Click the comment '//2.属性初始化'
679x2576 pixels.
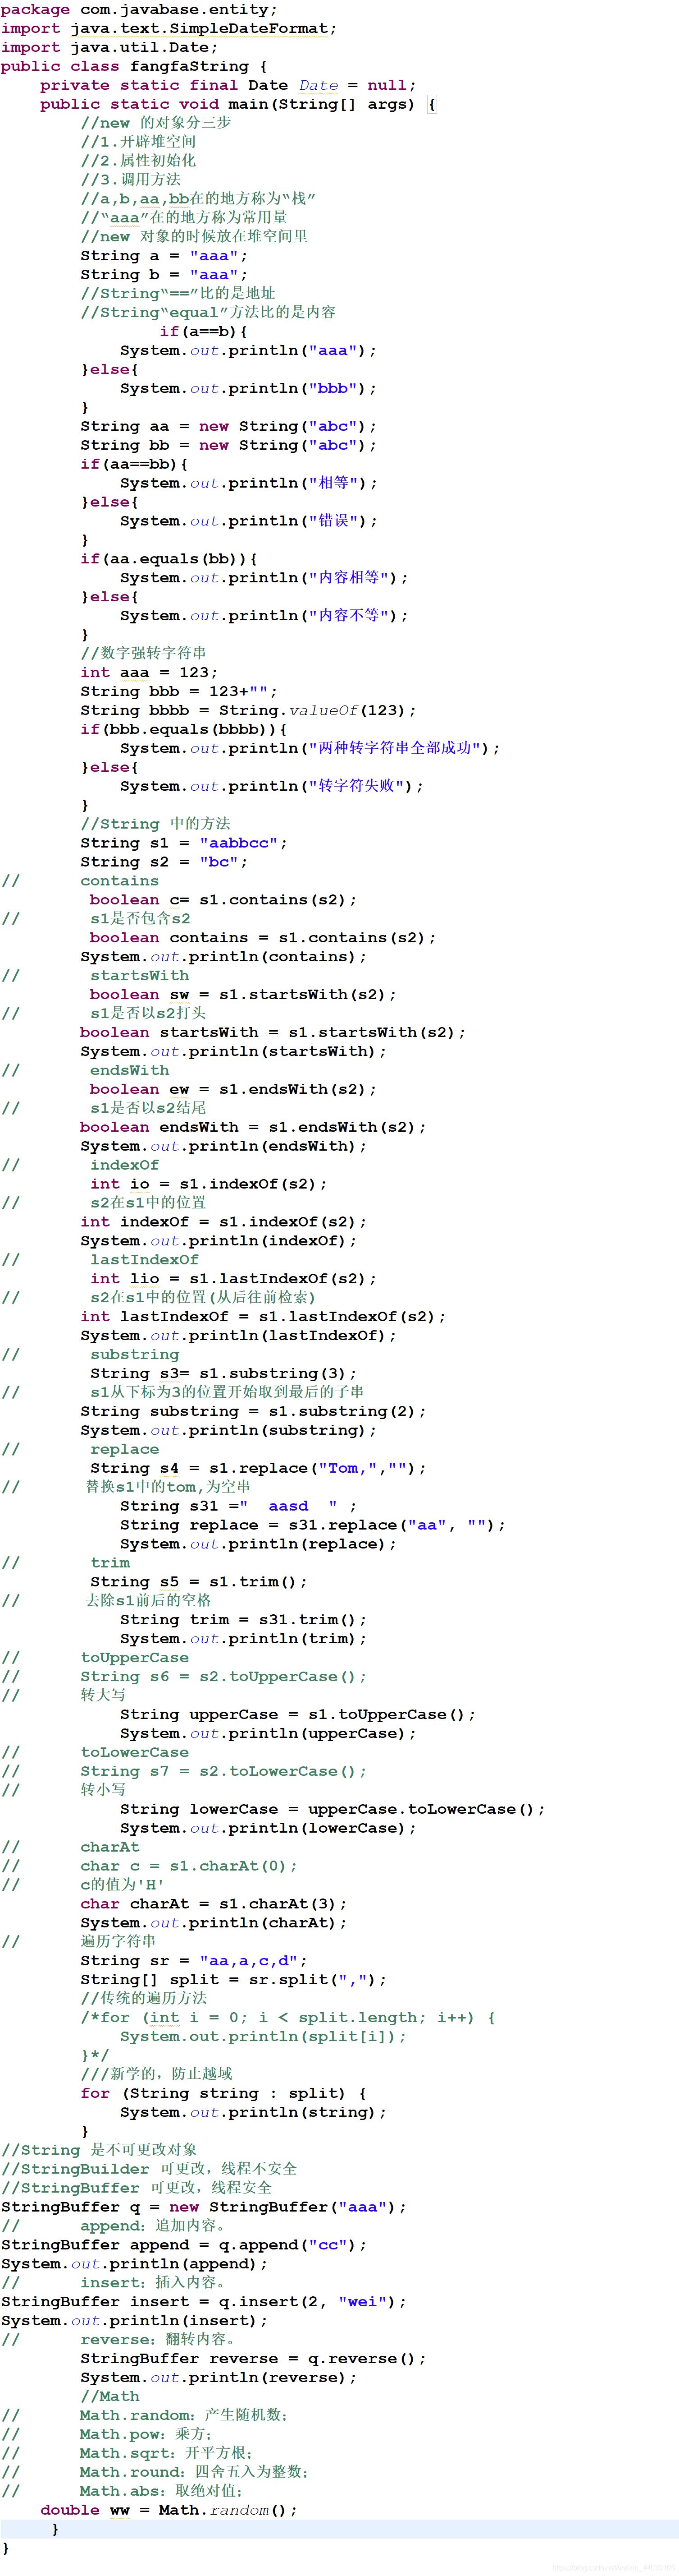[139, 161]
